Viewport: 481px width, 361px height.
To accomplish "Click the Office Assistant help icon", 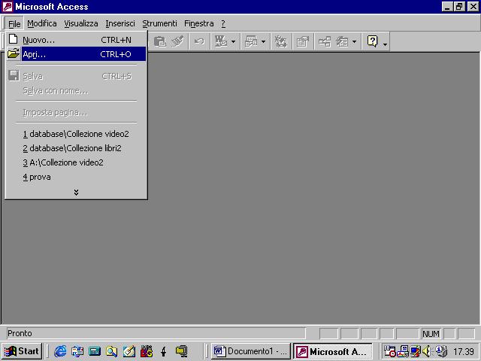I will 373,41.
